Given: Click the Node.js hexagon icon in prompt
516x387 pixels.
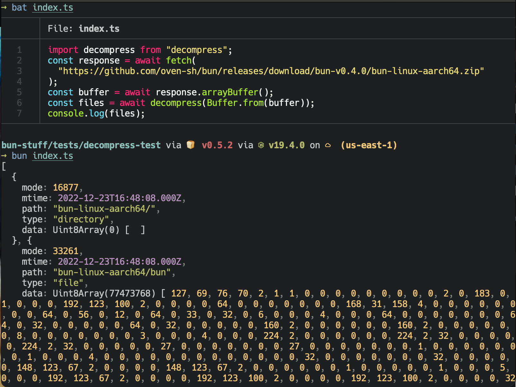Looking at the screenshot, I should 261,145.
